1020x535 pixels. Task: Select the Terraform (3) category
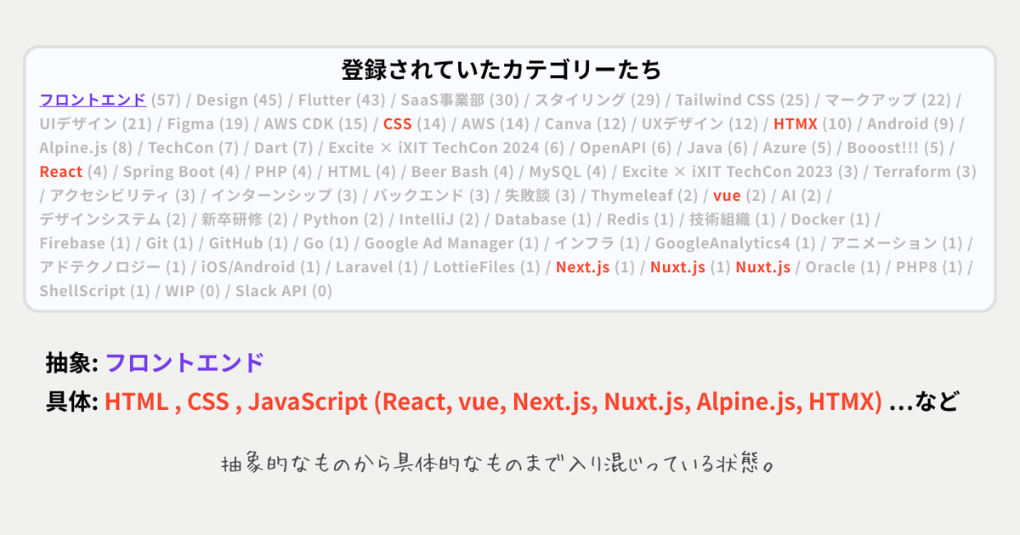pos(925,172)
